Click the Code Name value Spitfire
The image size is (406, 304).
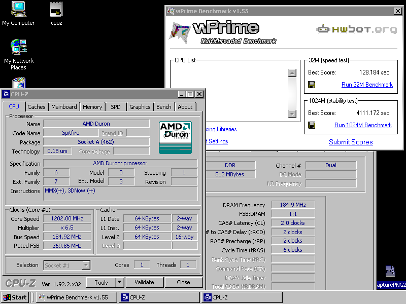click(71, 133)
